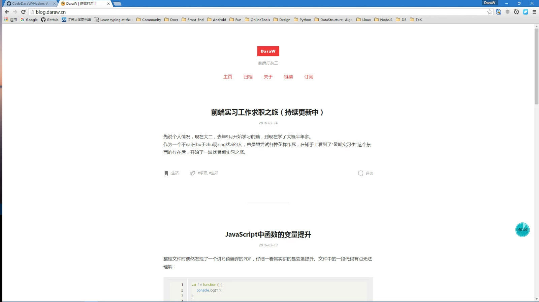This screenshot has height=302, width=539.
Task: Click the DaraW profile button in titlebar
Action: [490, 3]
